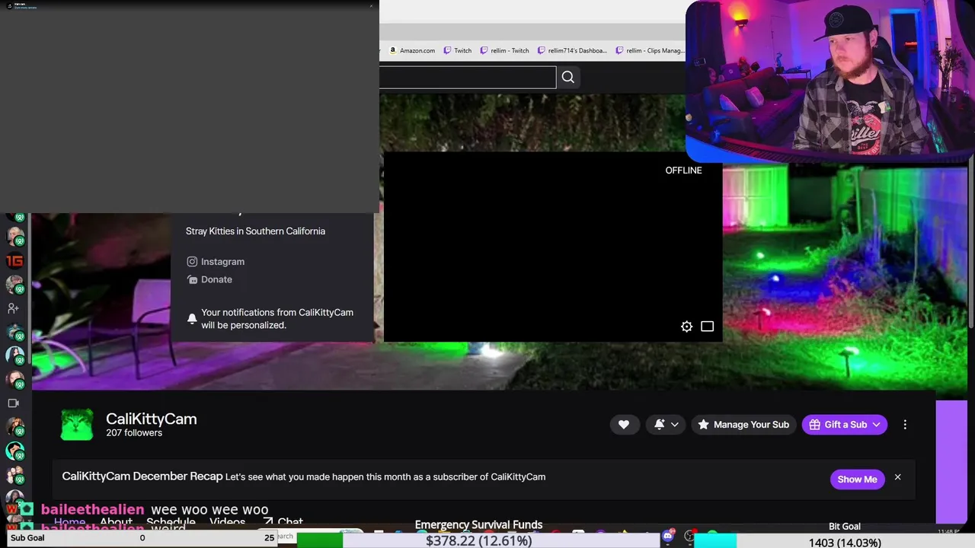Focus the Twitch search input field
This screenshot has width=975, height=548.
coord(468,77)
